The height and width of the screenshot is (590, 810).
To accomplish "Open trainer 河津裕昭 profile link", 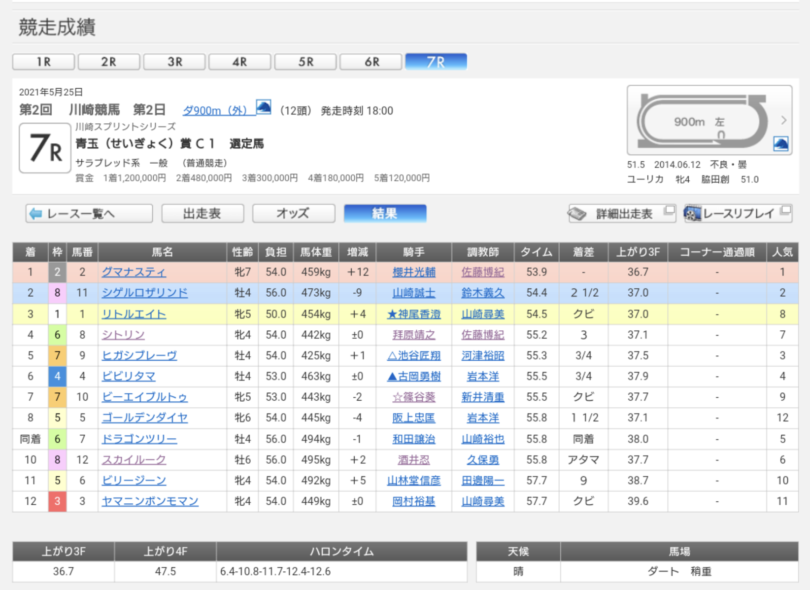I will click(x=482, y=355).
